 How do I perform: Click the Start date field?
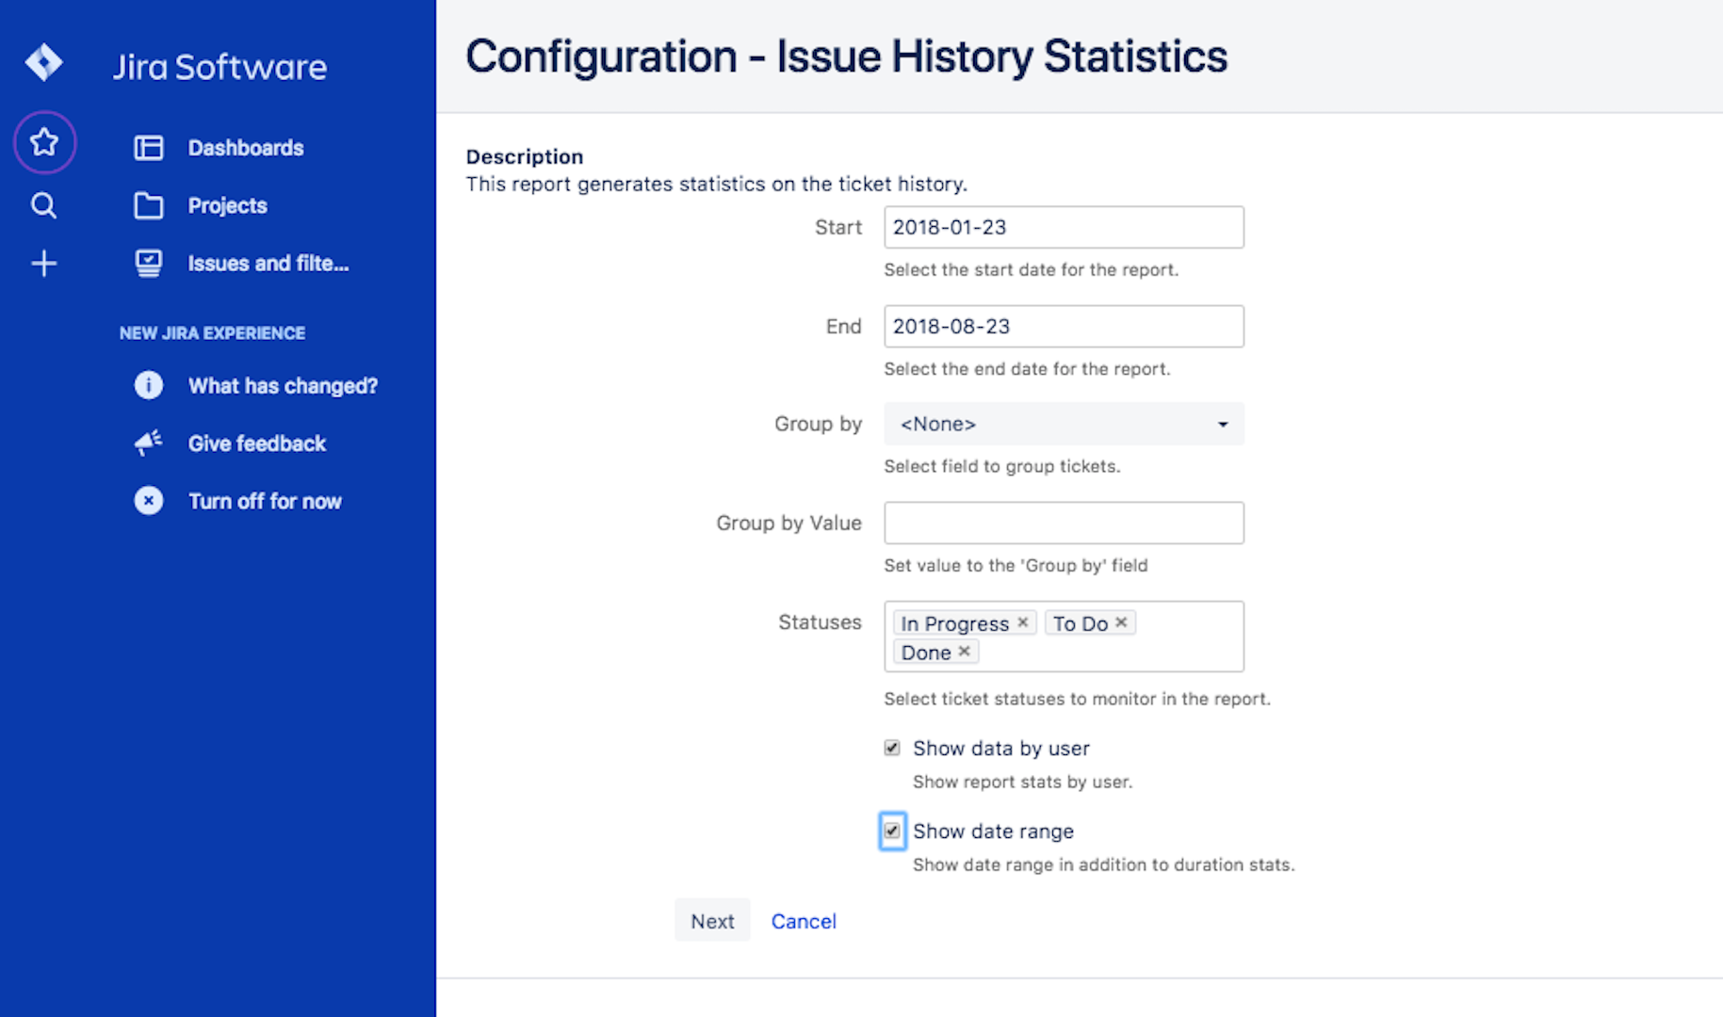[x=1064, y=228]
